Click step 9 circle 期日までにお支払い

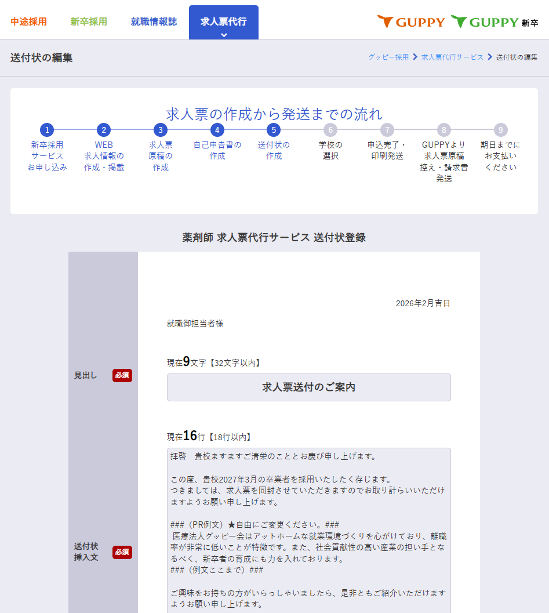pos(500,130)
